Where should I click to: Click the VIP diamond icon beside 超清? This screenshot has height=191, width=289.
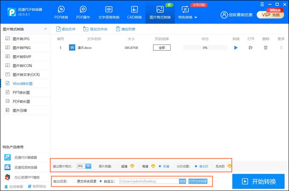[132, 166]
